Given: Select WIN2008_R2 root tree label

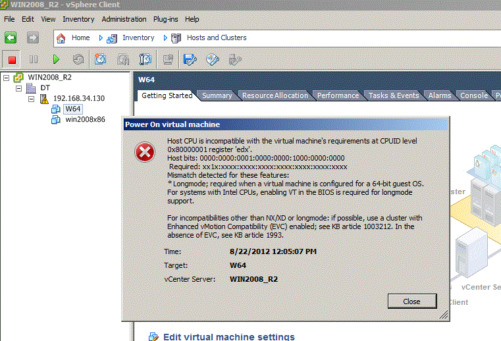Looking at the screenshot, I should click(x=50, y=77).
